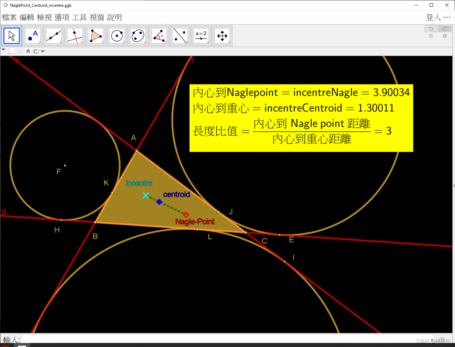Click the 'centroid' blue label

[x=176, y=194]
